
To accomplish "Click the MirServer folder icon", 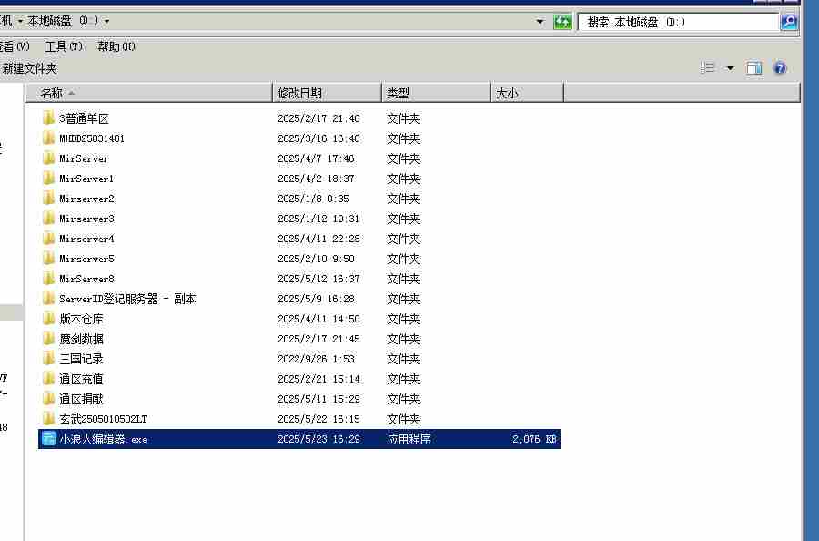I will 49,158.
